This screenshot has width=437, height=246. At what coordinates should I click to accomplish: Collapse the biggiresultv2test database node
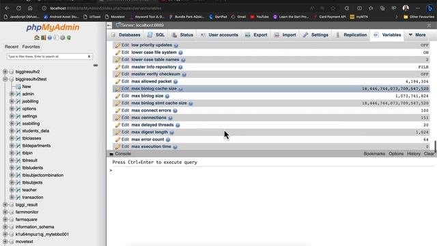tap(5, 79)
